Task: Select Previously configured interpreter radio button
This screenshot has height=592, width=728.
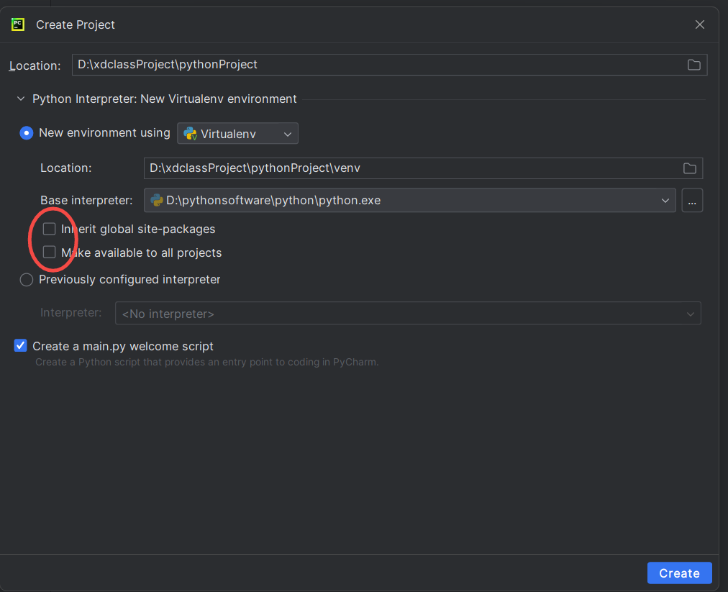Action: (x=27, y=280)
